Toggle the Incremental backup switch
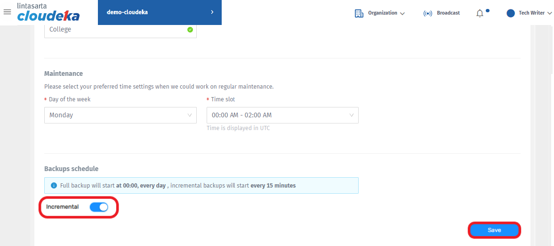The height and width of the screenshot is (246, 554). [x=99, y=207]
